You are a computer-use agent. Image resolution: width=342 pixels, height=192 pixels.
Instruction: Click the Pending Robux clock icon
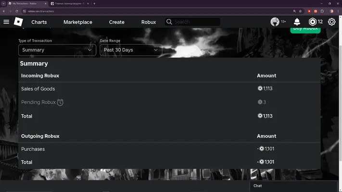pyautogui.click(x=60, y=102)
